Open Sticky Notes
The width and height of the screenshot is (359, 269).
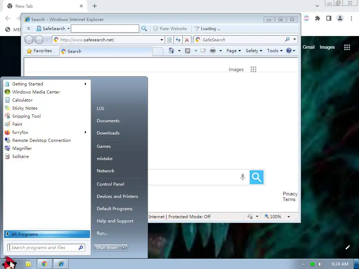(47, 108)
